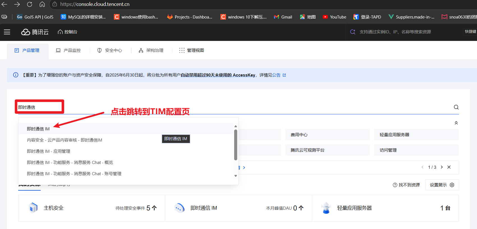The width and height of the screenshot is (477, 229).
Task: Focus the resource search field in header
Action: click(x=395, y=32)
